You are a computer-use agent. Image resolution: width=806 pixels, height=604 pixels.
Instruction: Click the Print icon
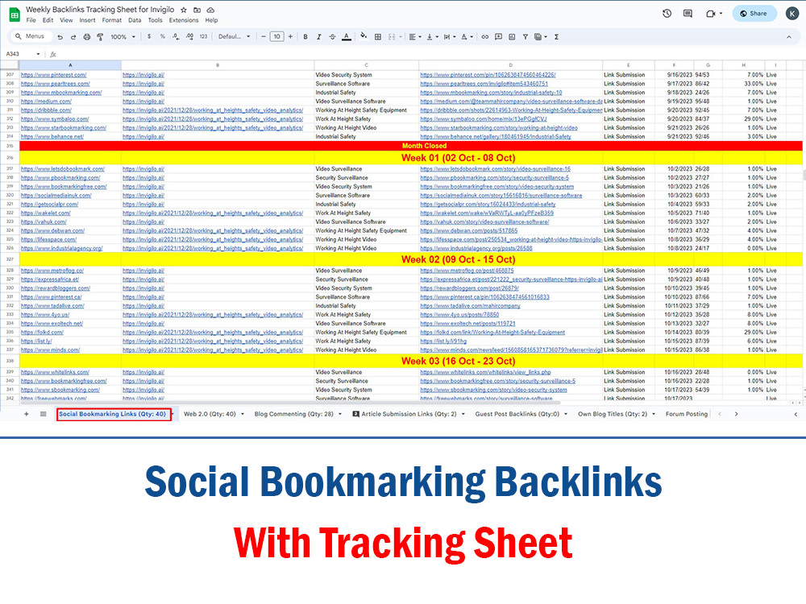pos(86,37)
